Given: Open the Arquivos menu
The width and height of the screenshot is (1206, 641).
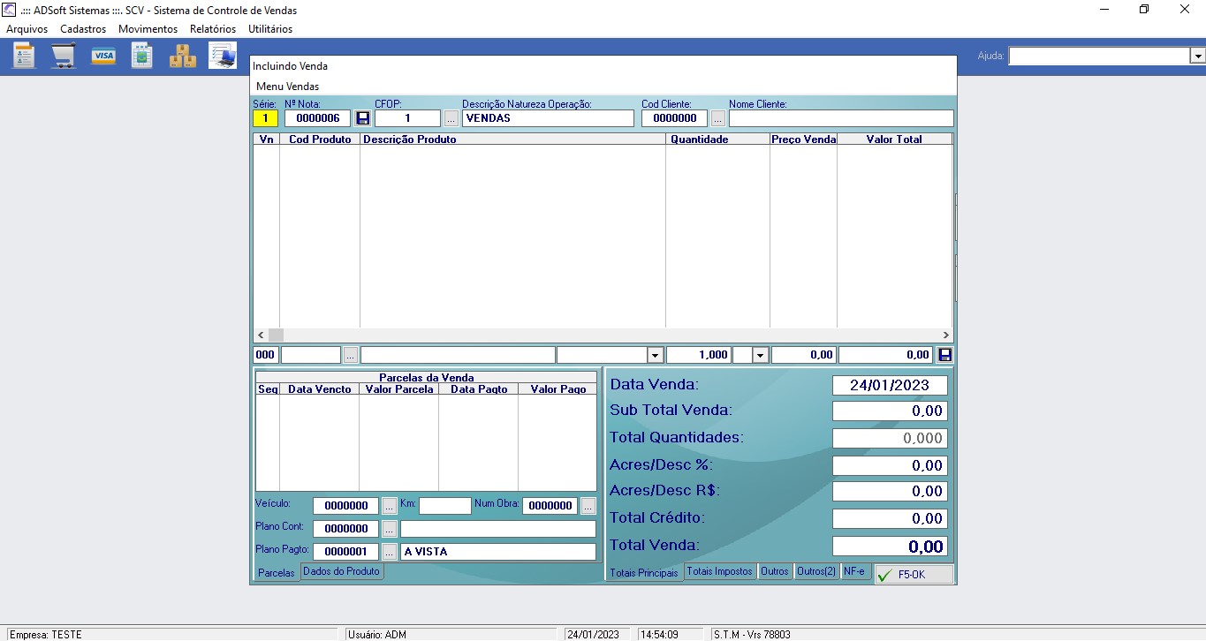Looking at the screenshot, I should pos(27,29).
